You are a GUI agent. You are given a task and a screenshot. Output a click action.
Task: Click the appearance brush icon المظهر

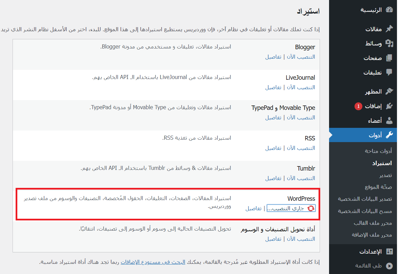(389, 92)
